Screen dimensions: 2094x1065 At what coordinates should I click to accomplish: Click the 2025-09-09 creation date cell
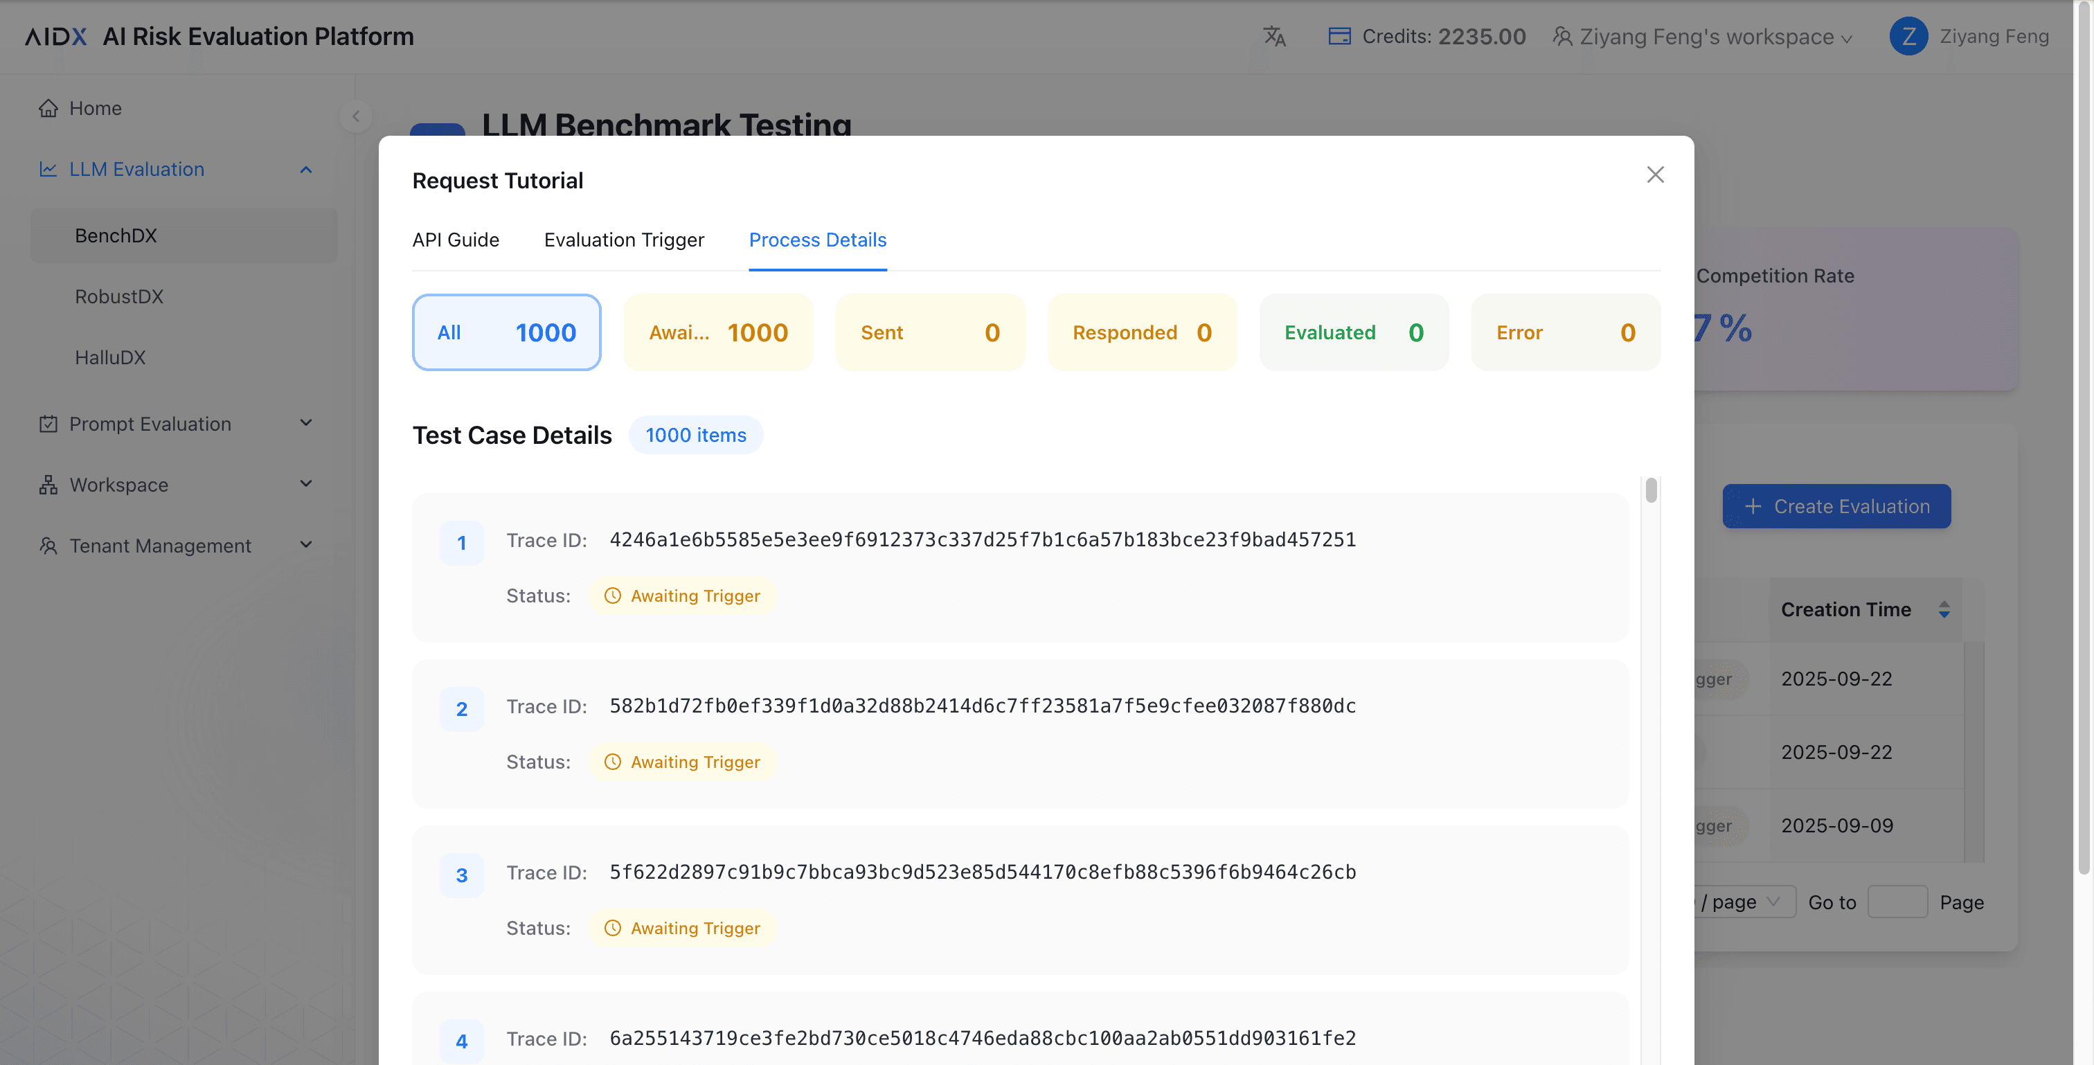[x=1837, y=825]
